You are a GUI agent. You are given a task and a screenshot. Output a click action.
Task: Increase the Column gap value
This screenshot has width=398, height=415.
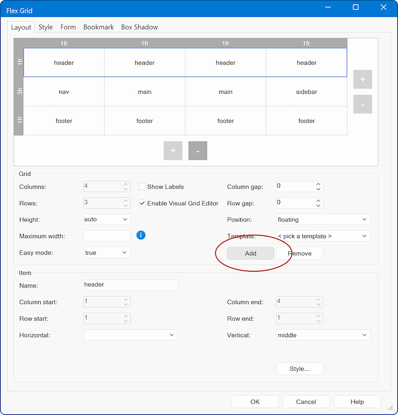pos(318,184)
